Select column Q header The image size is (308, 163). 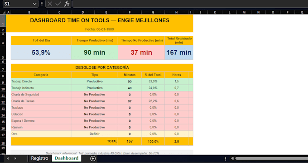pyautogui.click(x=302, y=12)
